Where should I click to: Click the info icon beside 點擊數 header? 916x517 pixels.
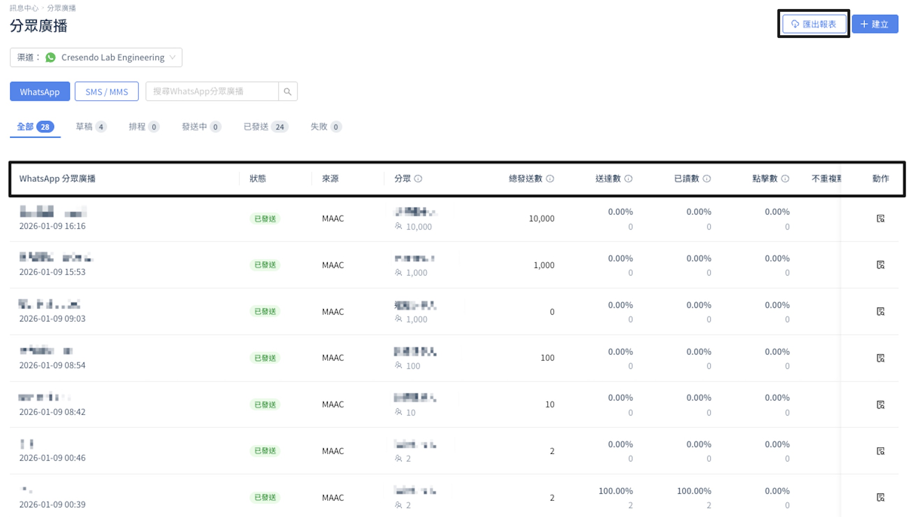[785, 179]
